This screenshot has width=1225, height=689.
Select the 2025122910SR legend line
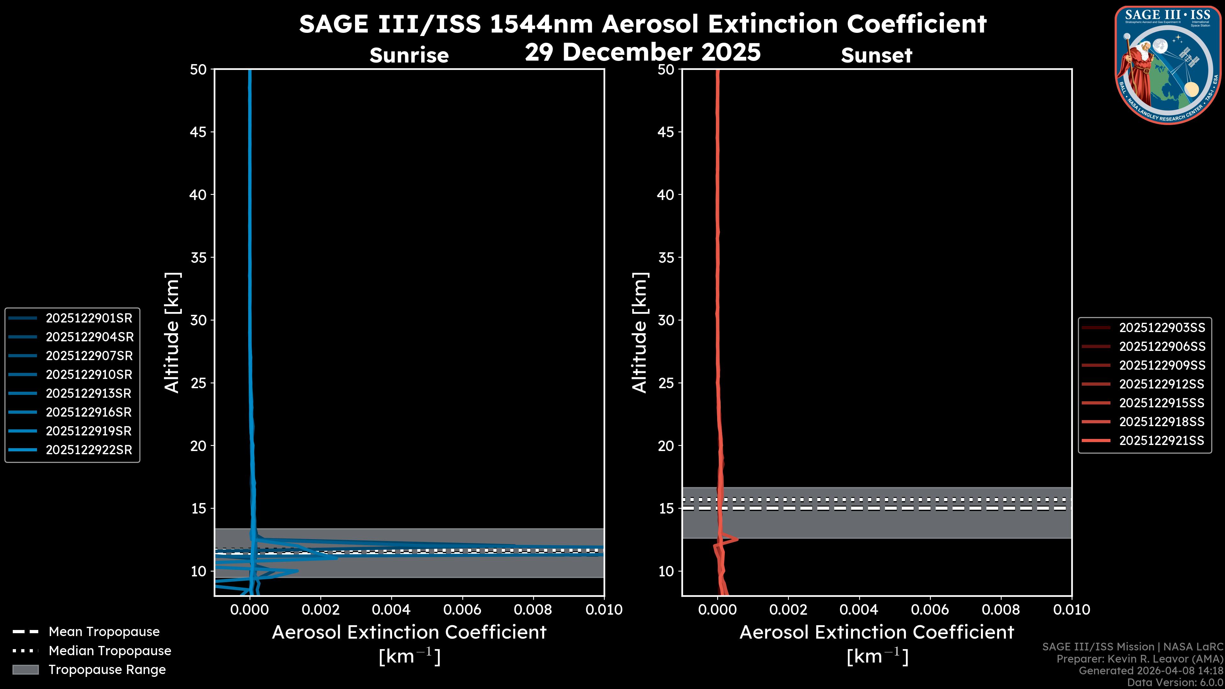23,375
